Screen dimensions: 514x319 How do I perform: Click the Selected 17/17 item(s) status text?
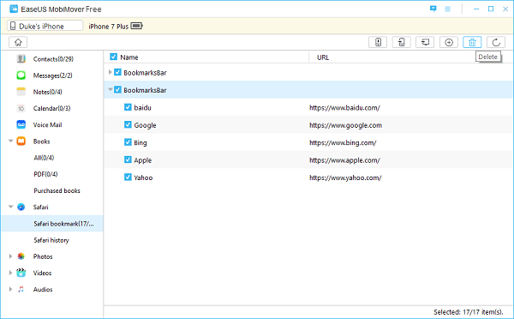[468, 312]
